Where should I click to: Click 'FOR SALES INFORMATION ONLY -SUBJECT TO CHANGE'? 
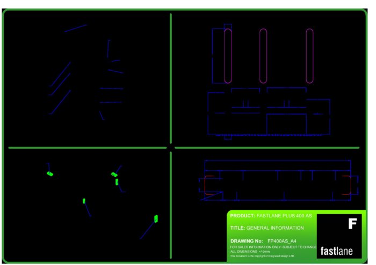click(x=273, y=247)
